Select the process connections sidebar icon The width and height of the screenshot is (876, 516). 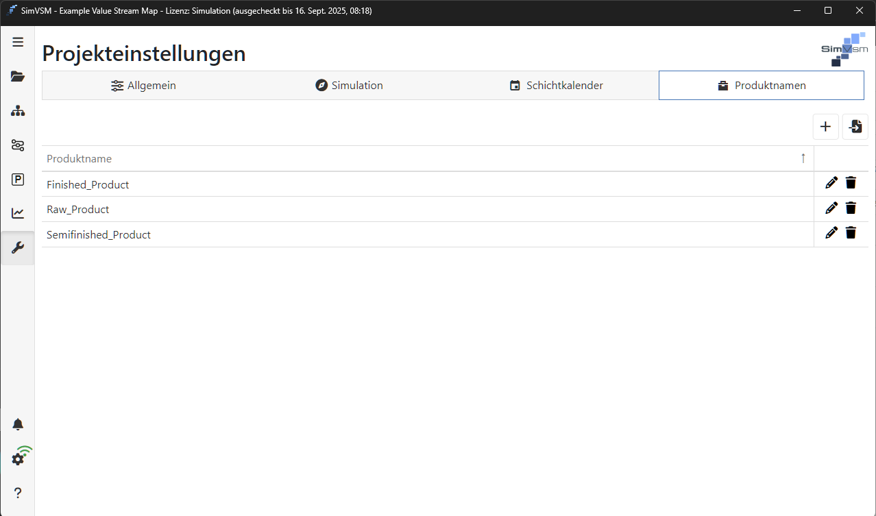(18, 145)
